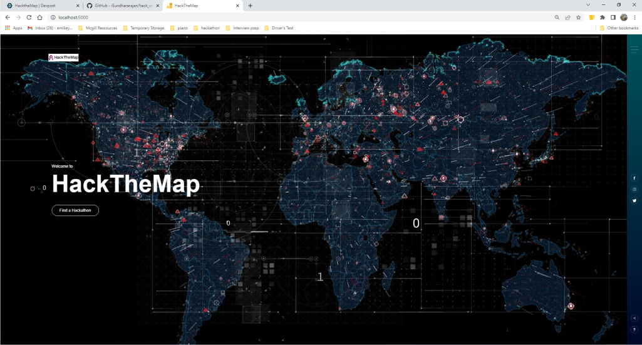This screenshot has height=345, width=642.
Task: Reload the localhost page
Action: click(x=29, y=17)
